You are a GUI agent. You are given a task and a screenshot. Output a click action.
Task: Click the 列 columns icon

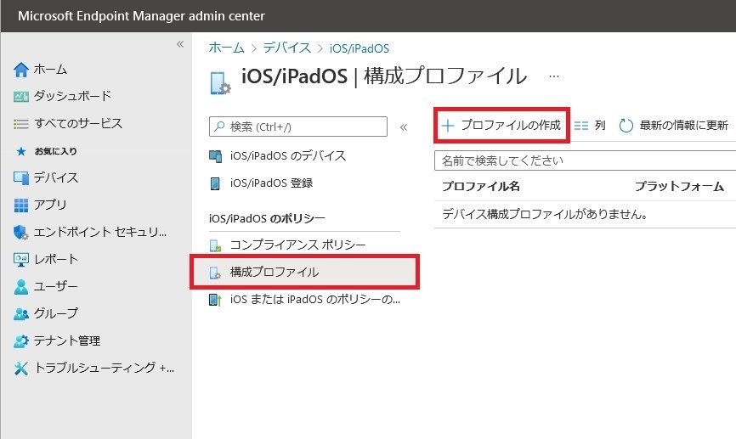581,125
